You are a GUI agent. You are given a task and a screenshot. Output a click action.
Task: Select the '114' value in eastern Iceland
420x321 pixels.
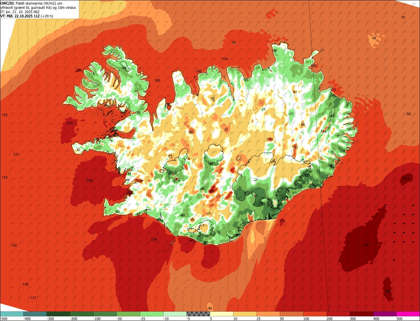324,131
